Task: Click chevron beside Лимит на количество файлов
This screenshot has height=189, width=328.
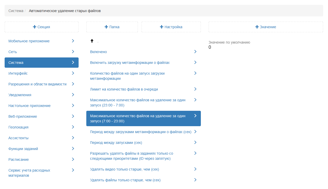Action: (x=195, y=89)
